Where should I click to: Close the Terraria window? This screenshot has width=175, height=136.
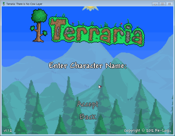[170, 4]
